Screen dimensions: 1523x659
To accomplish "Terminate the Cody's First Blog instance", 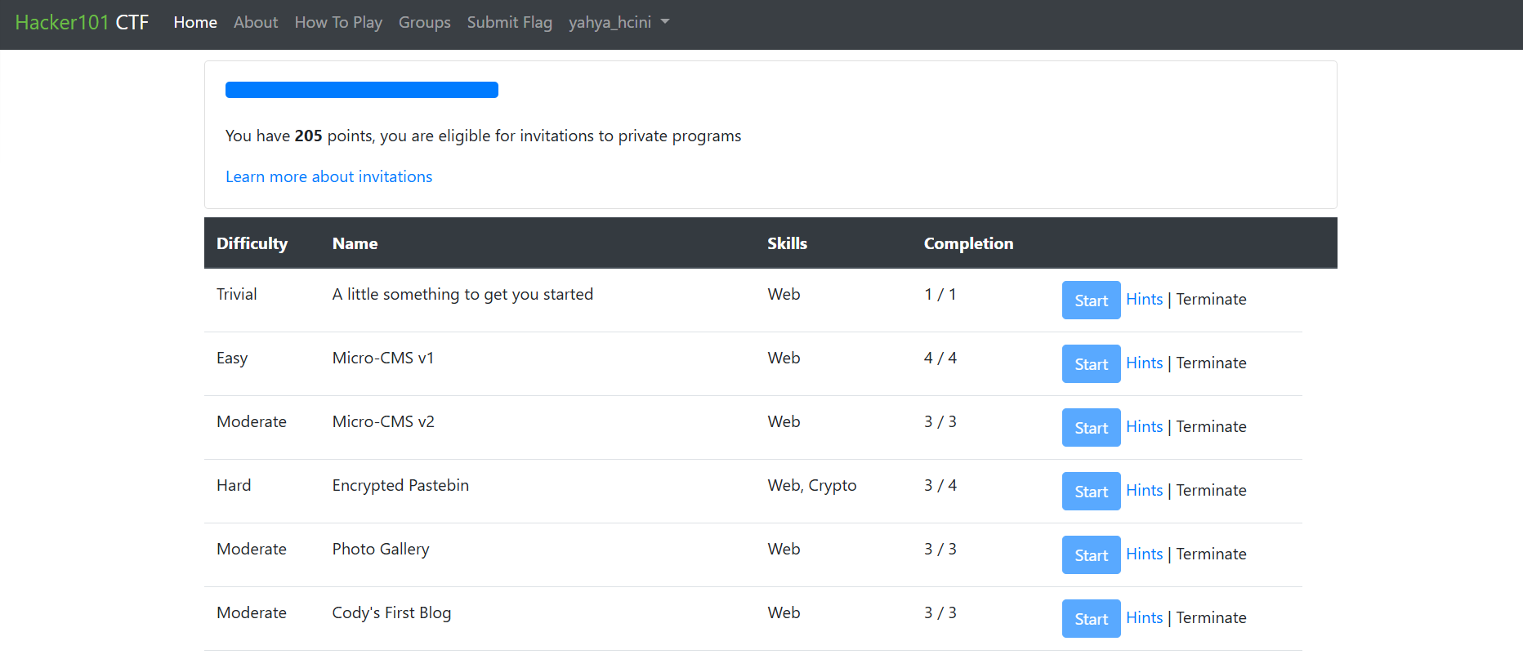I will click(x=1212, y=617).
